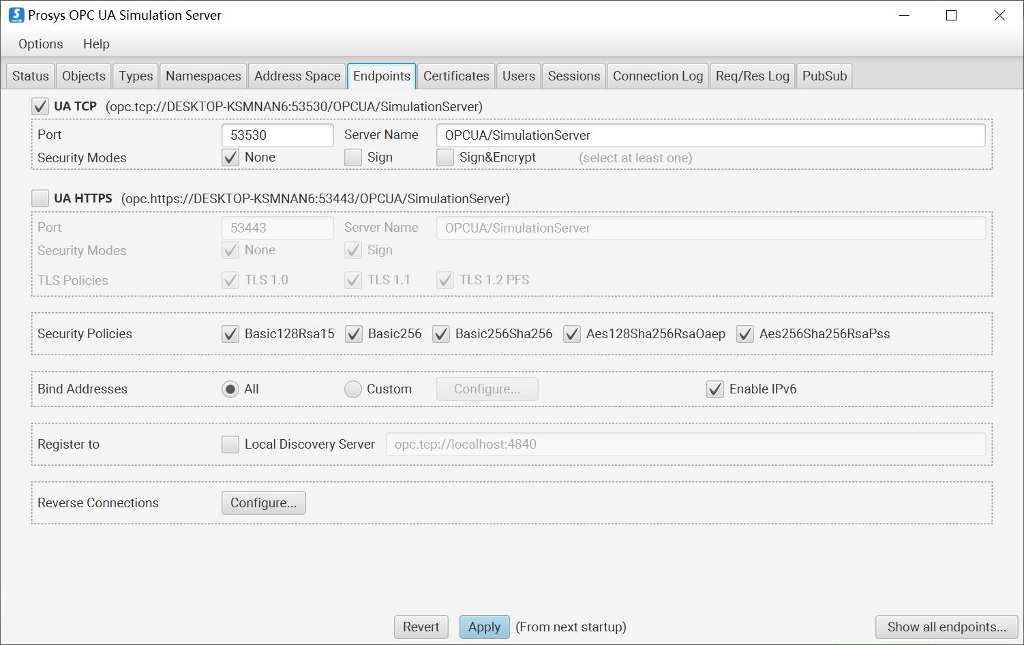Image resolution: width=1024 pixels, height=645 pixels.
Task: Click Show all endpoints button
Action: (946, 627)
